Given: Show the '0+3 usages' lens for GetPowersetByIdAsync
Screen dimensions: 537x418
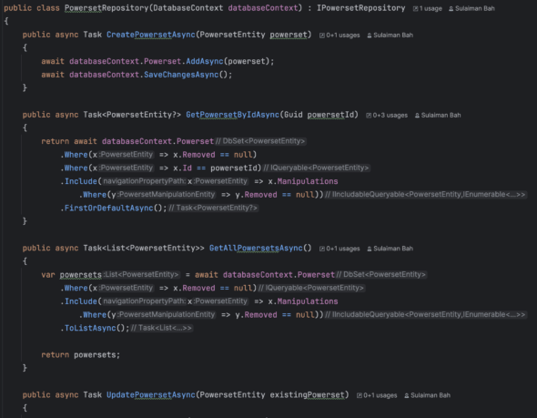Looking at the screenshot, I should click(x=387, y=116).
